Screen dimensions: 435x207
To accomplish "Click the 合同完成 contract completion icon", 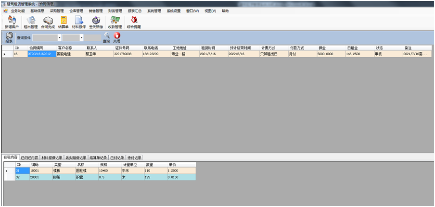I will point(48,22).
